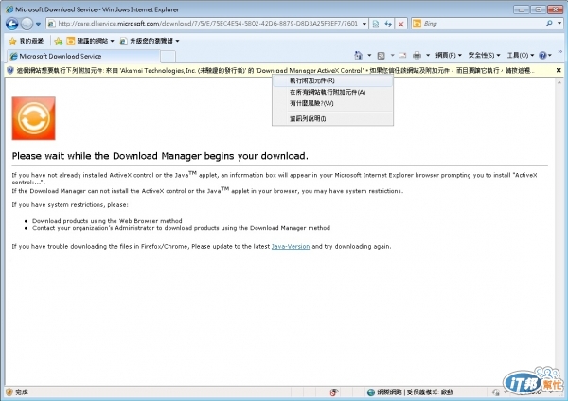Click the status bar 完成 icon
Image resolution: width=568 pixels, height=401 pixels.
coord(9,392)
